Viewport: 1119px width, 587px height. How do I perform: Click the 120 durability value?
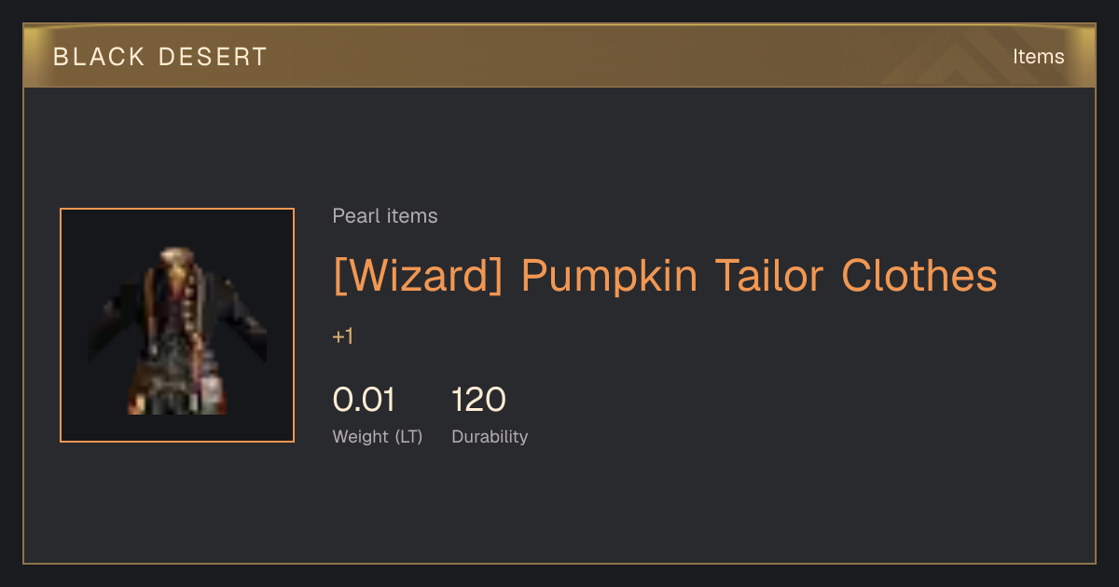[478, 400]
